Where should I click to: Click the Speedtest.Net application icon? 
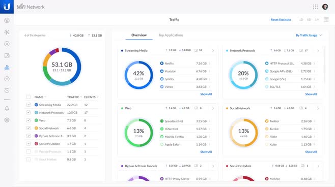point(162,121)
